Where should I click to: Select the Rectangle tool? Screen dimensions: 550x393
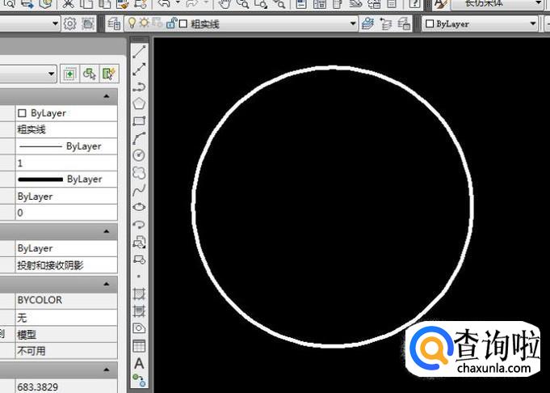pyautogui.click(x=139, y=120)
